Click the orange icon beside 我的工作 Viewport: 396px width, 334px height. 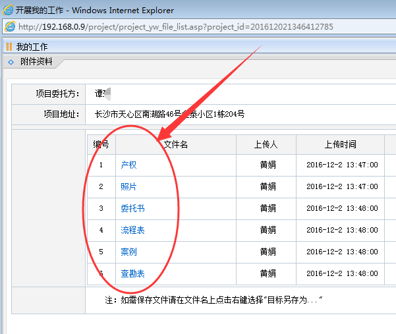click(x=9, y=47)
